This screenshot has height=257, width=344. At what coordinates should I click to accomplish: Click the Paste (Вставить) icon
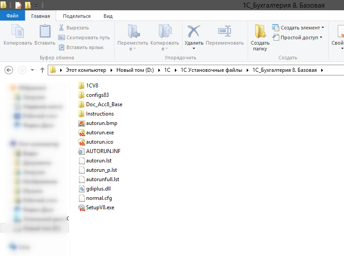point(45,31)
